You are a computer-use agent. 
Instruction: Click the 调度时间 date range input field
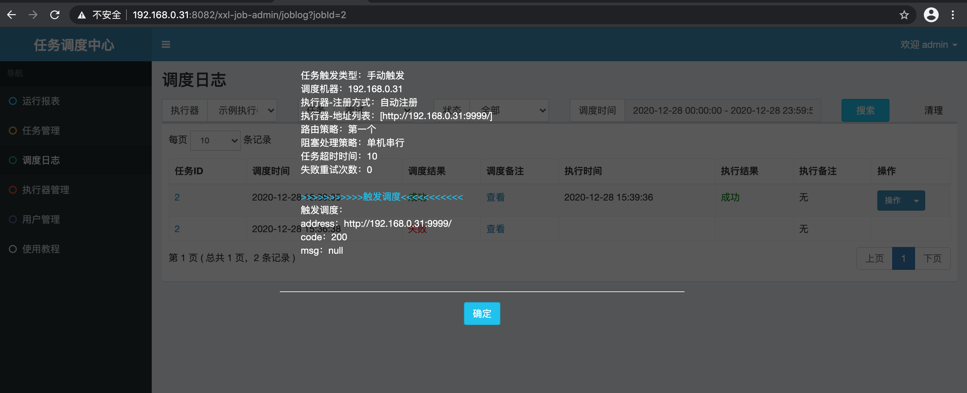click(723, 110)
